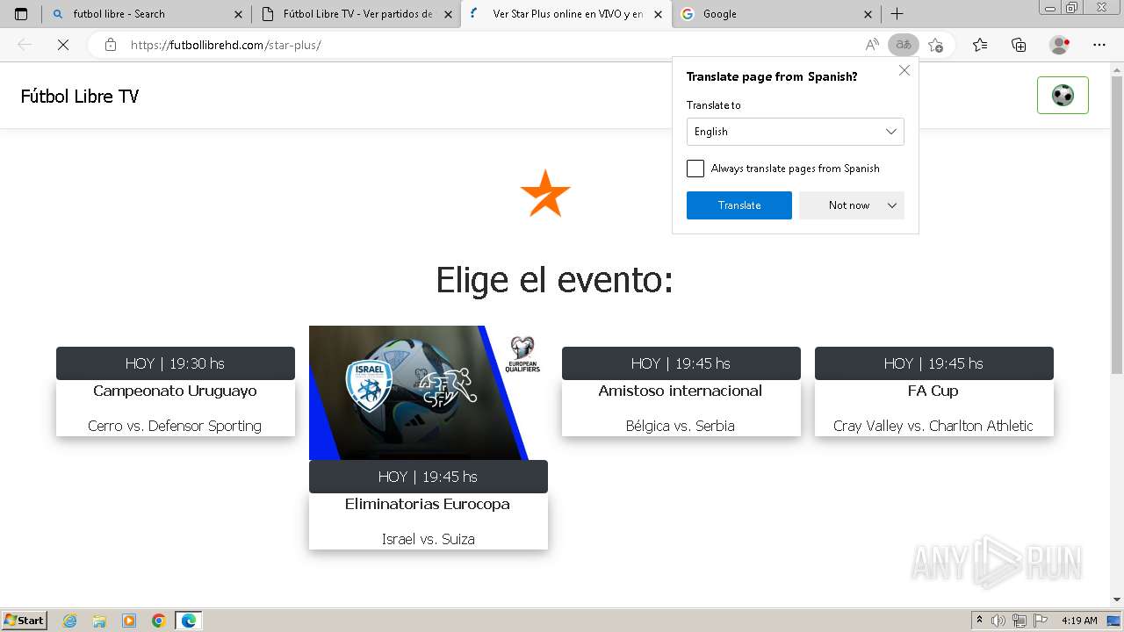Add page to favorites star icon

[936, 45]
